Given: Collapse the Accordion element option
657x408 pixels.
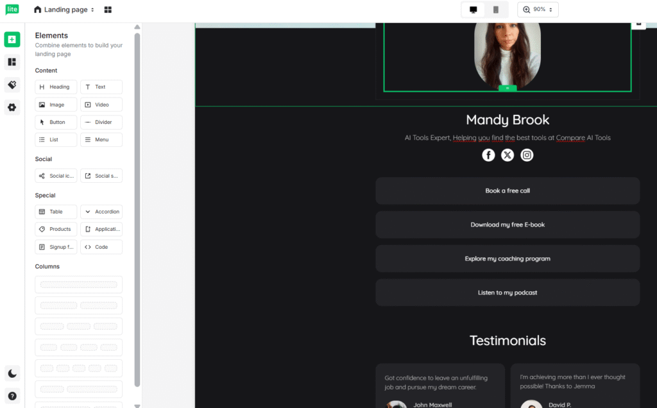Looking at the screenshot, I should click(101, 211).
